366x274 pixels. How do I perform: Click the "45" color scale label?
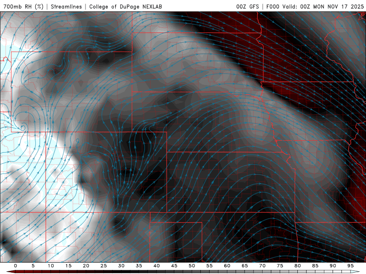(174, 266)
